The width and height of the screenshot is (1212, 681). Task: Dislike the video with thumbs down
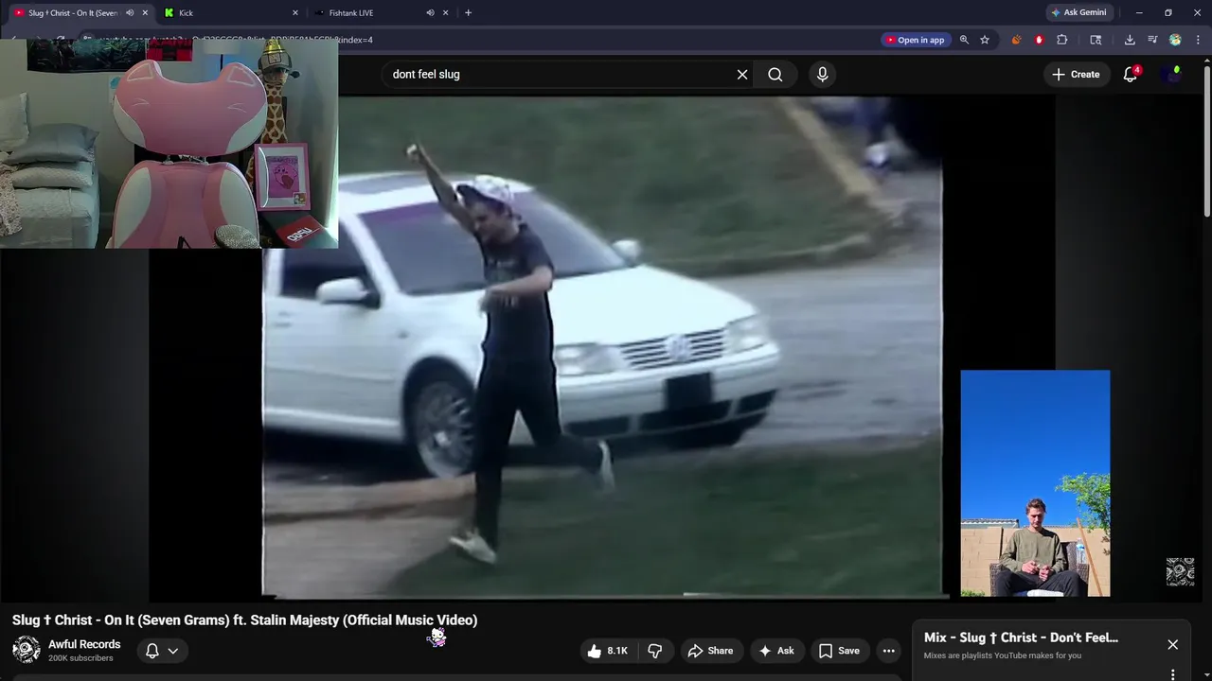pos(654,651)
